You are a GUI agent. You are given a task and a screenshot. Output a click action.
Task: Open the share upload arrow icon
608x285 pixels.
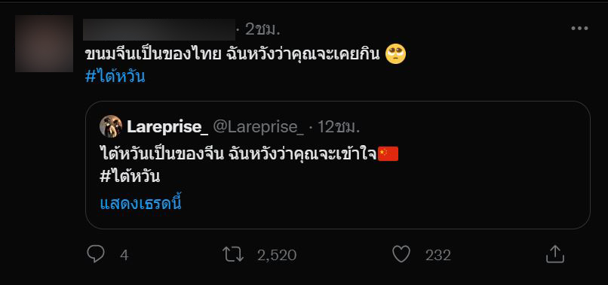[x=555, y=254]
